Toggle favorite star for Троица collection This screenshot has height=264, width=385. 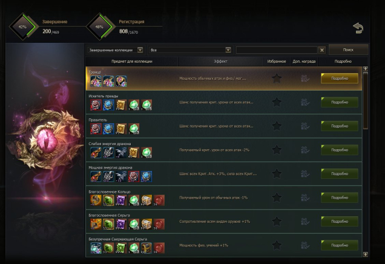(x=277, y=79)
